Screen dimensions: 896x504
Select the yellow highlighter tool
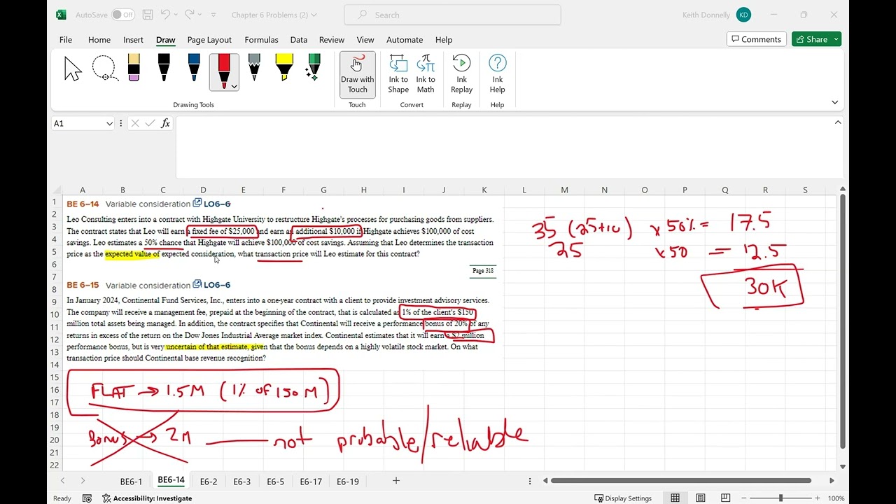[284, 69]
